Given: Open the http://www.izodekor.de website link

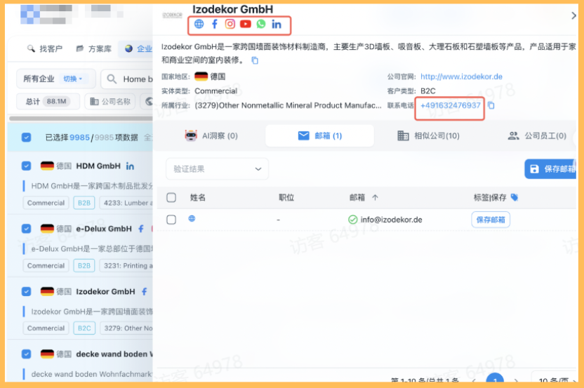Looking at the screenshot, I should tap(461, 76).
